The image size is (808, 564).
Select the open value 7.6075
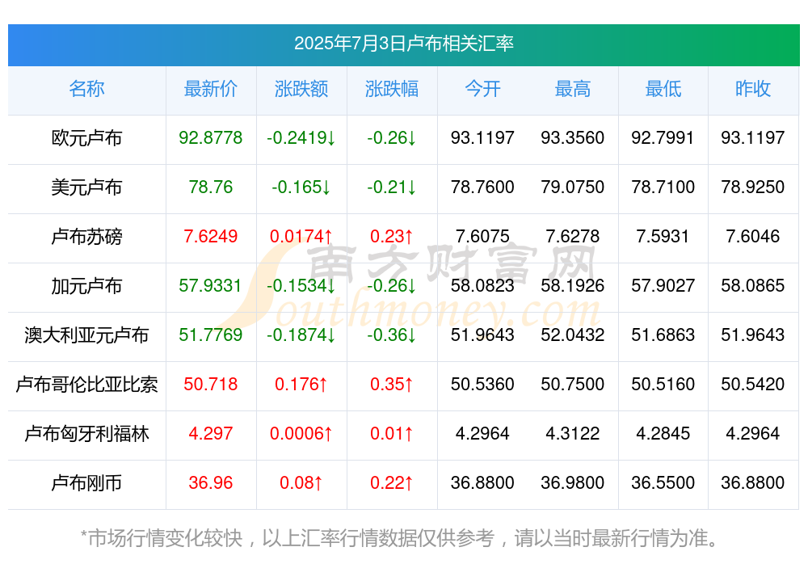click(482, 236)
